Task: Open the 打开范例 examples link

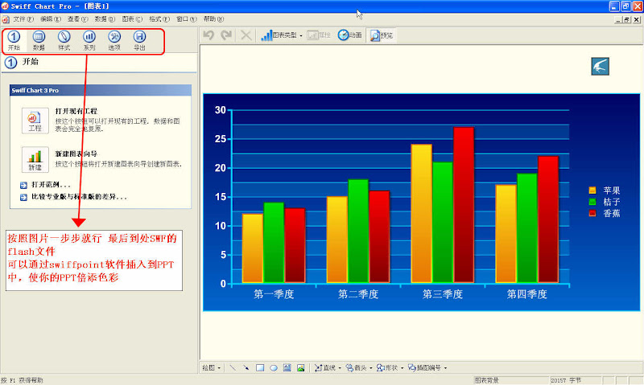Action: coord(51,185)
